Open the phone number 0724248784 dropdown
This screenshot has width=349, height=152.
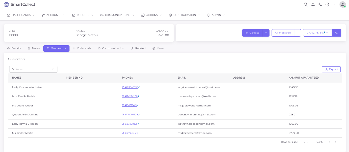coord(327,33)
